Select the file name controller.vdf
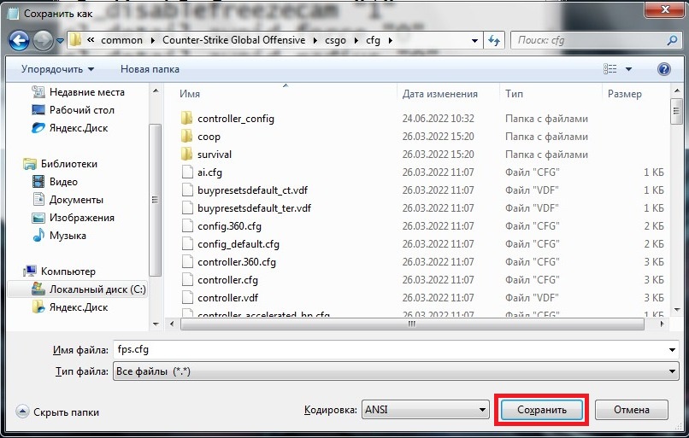689x438 pixels. pos(227,298)
